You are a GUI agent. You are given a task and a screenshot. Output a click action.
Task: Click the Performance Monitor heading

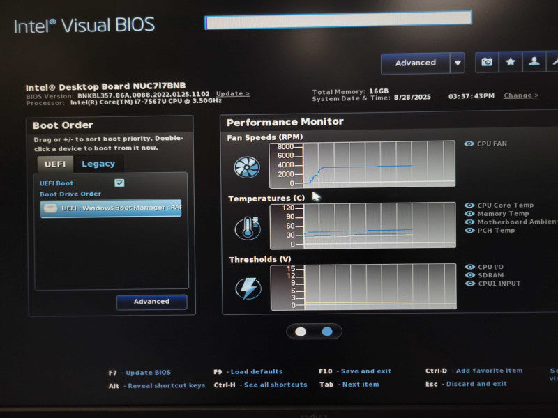[285, 122]
